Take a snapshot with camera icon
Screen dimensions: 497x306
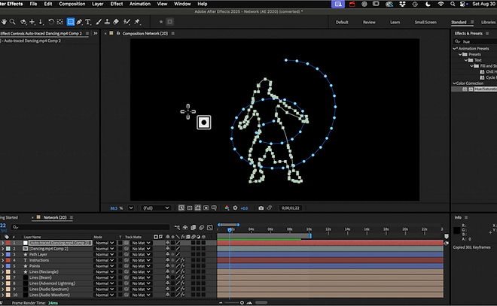click(x=261, y=208)
